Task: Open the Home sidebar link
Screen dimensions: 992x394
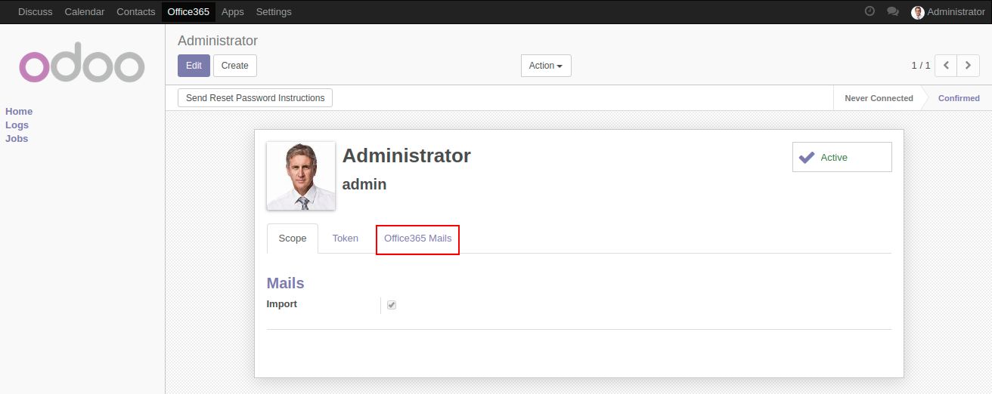Action: (19, 112)
